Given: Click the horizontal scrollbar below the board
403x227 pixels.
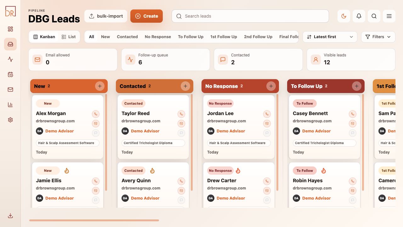Looking at the screenshot, I should 94,220.
